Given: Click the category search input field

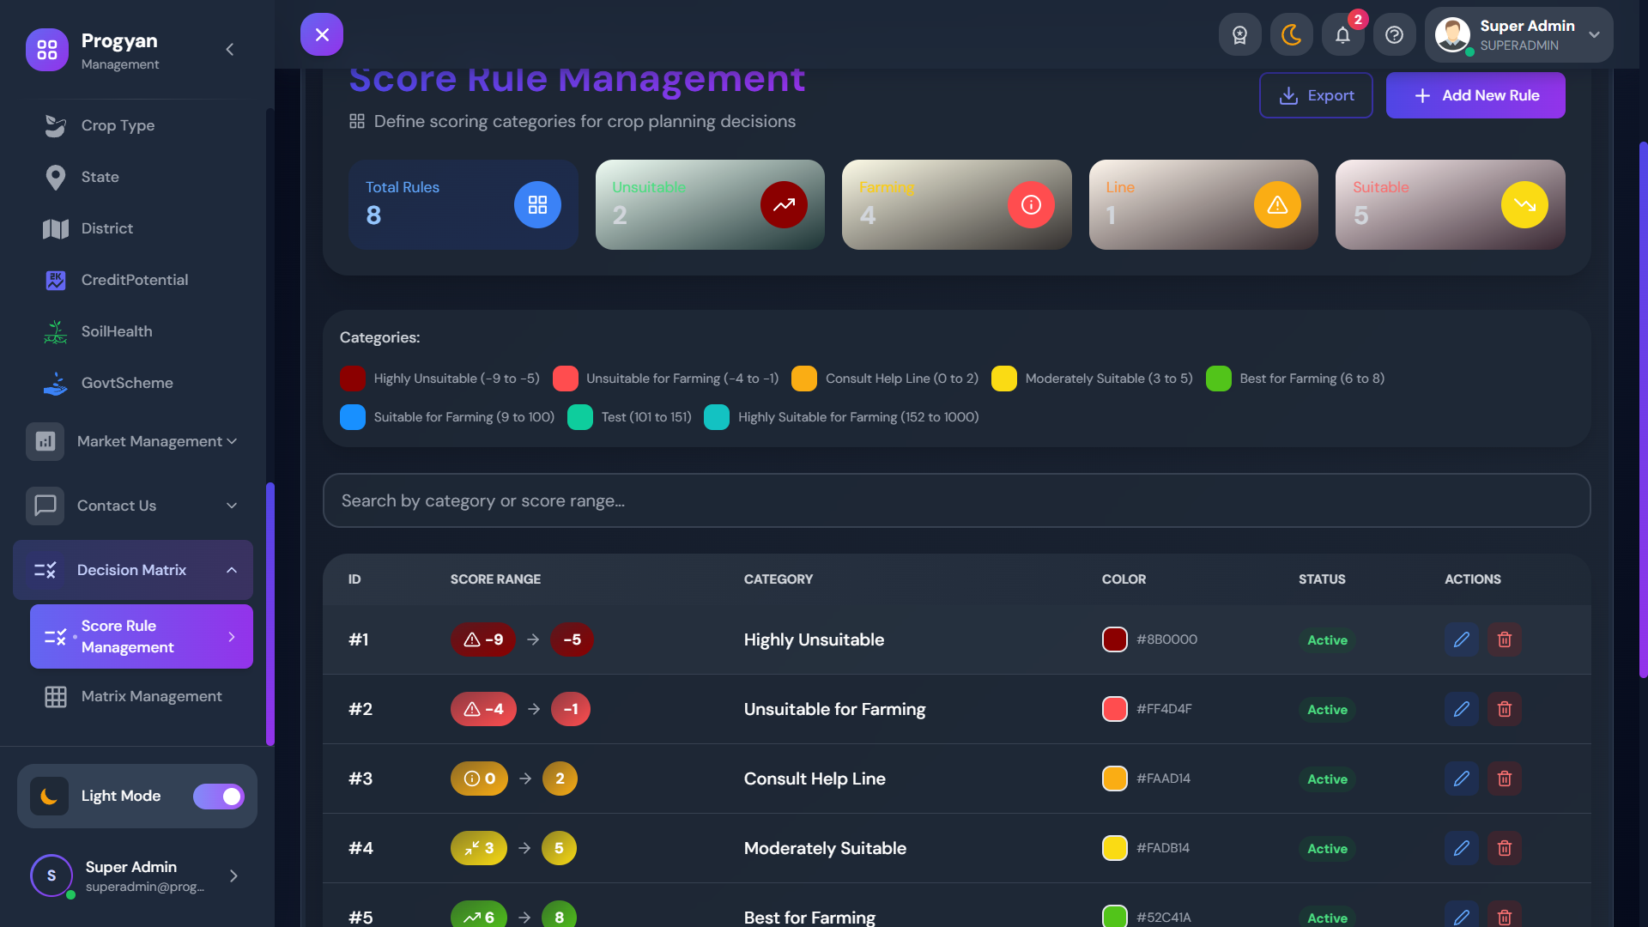Looking at the screenshot, I should click(x=955, y=500).
